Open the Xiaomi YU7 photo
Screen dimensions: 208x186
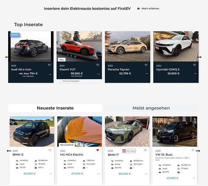tap(79, 46)
